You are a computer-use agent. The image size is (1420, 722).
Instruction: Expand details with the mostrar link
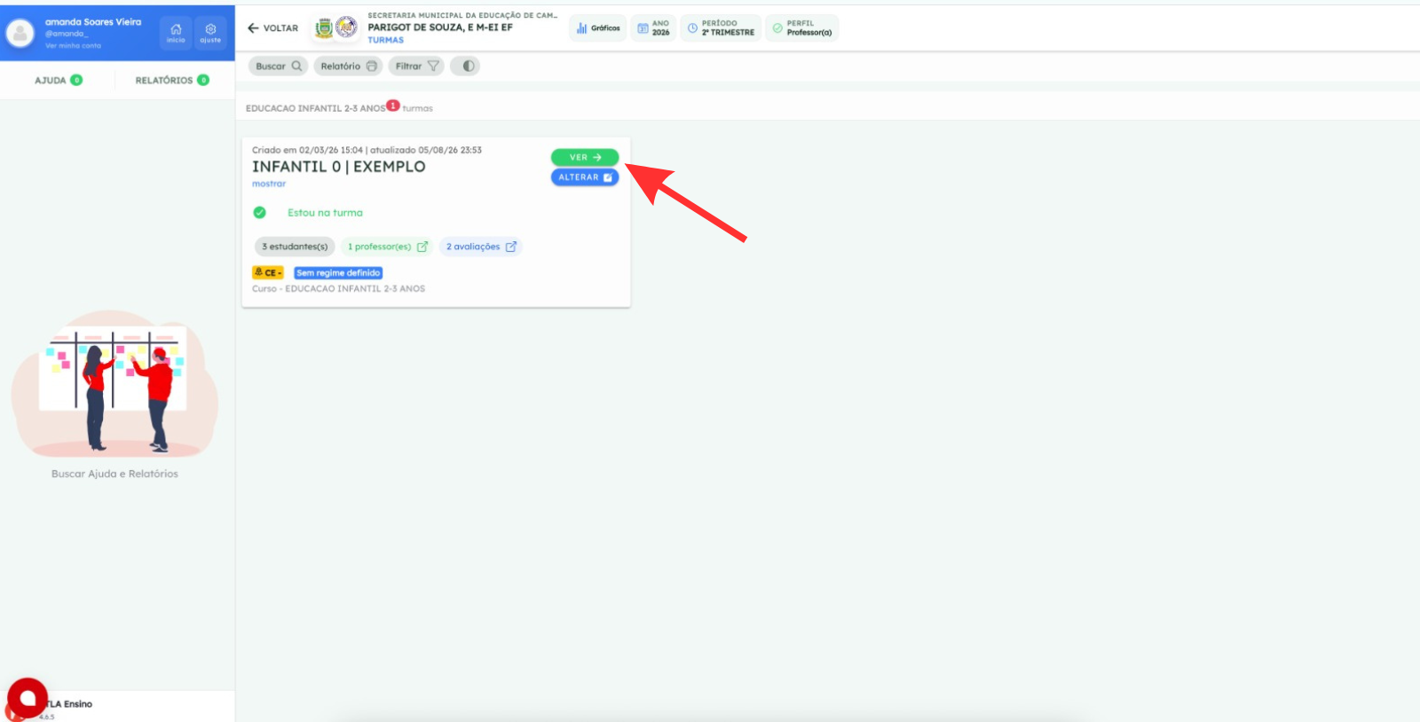(x=269, y=184)
